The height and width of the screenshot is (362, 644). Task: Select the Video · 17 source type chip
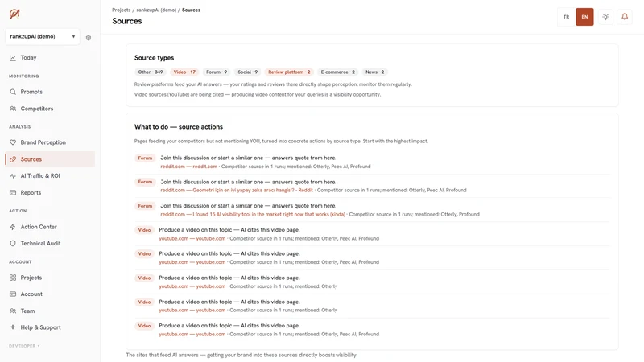(x=184, y=72)
